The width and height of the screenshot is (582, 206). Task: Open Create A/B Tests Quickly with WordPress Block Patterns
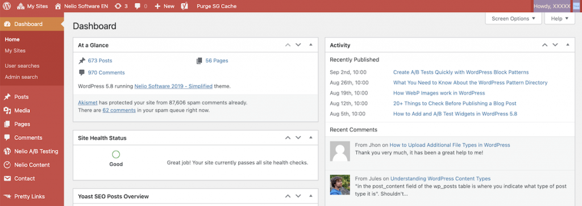click(x=461, y=72)
